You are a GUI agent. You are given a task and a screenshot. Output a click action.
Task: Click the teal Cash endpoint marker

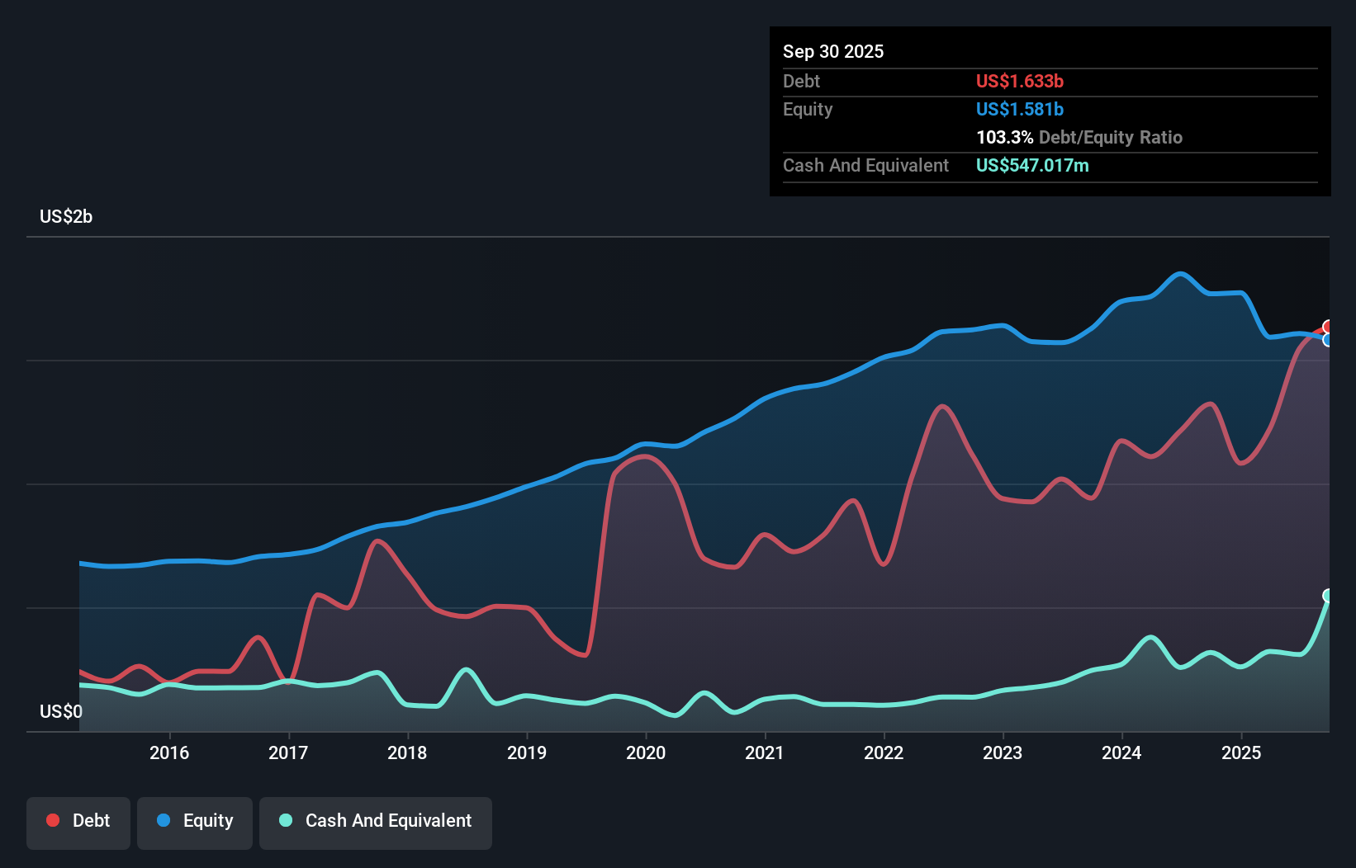pyautogui.click(x=1329, y=596)
